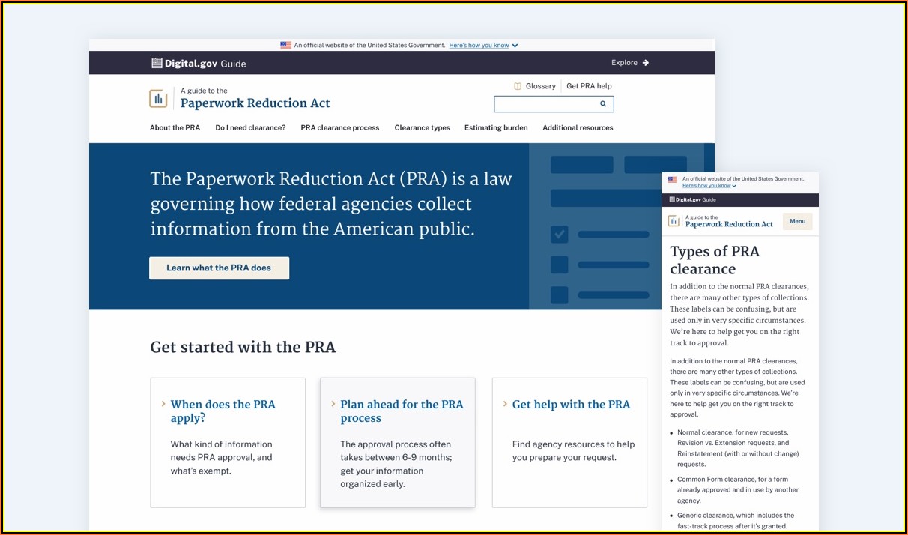
Task: Click the Glossary book icon
Action: 518,86
